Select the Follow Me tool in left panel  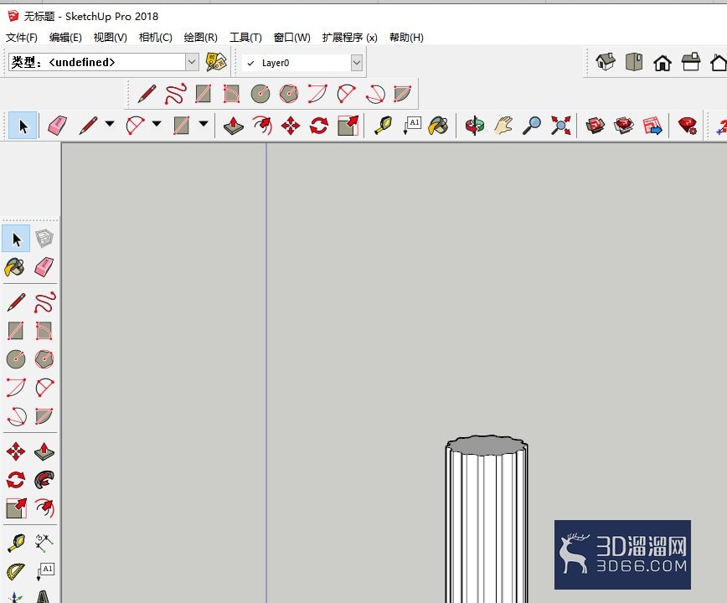[x=44, y=480]
